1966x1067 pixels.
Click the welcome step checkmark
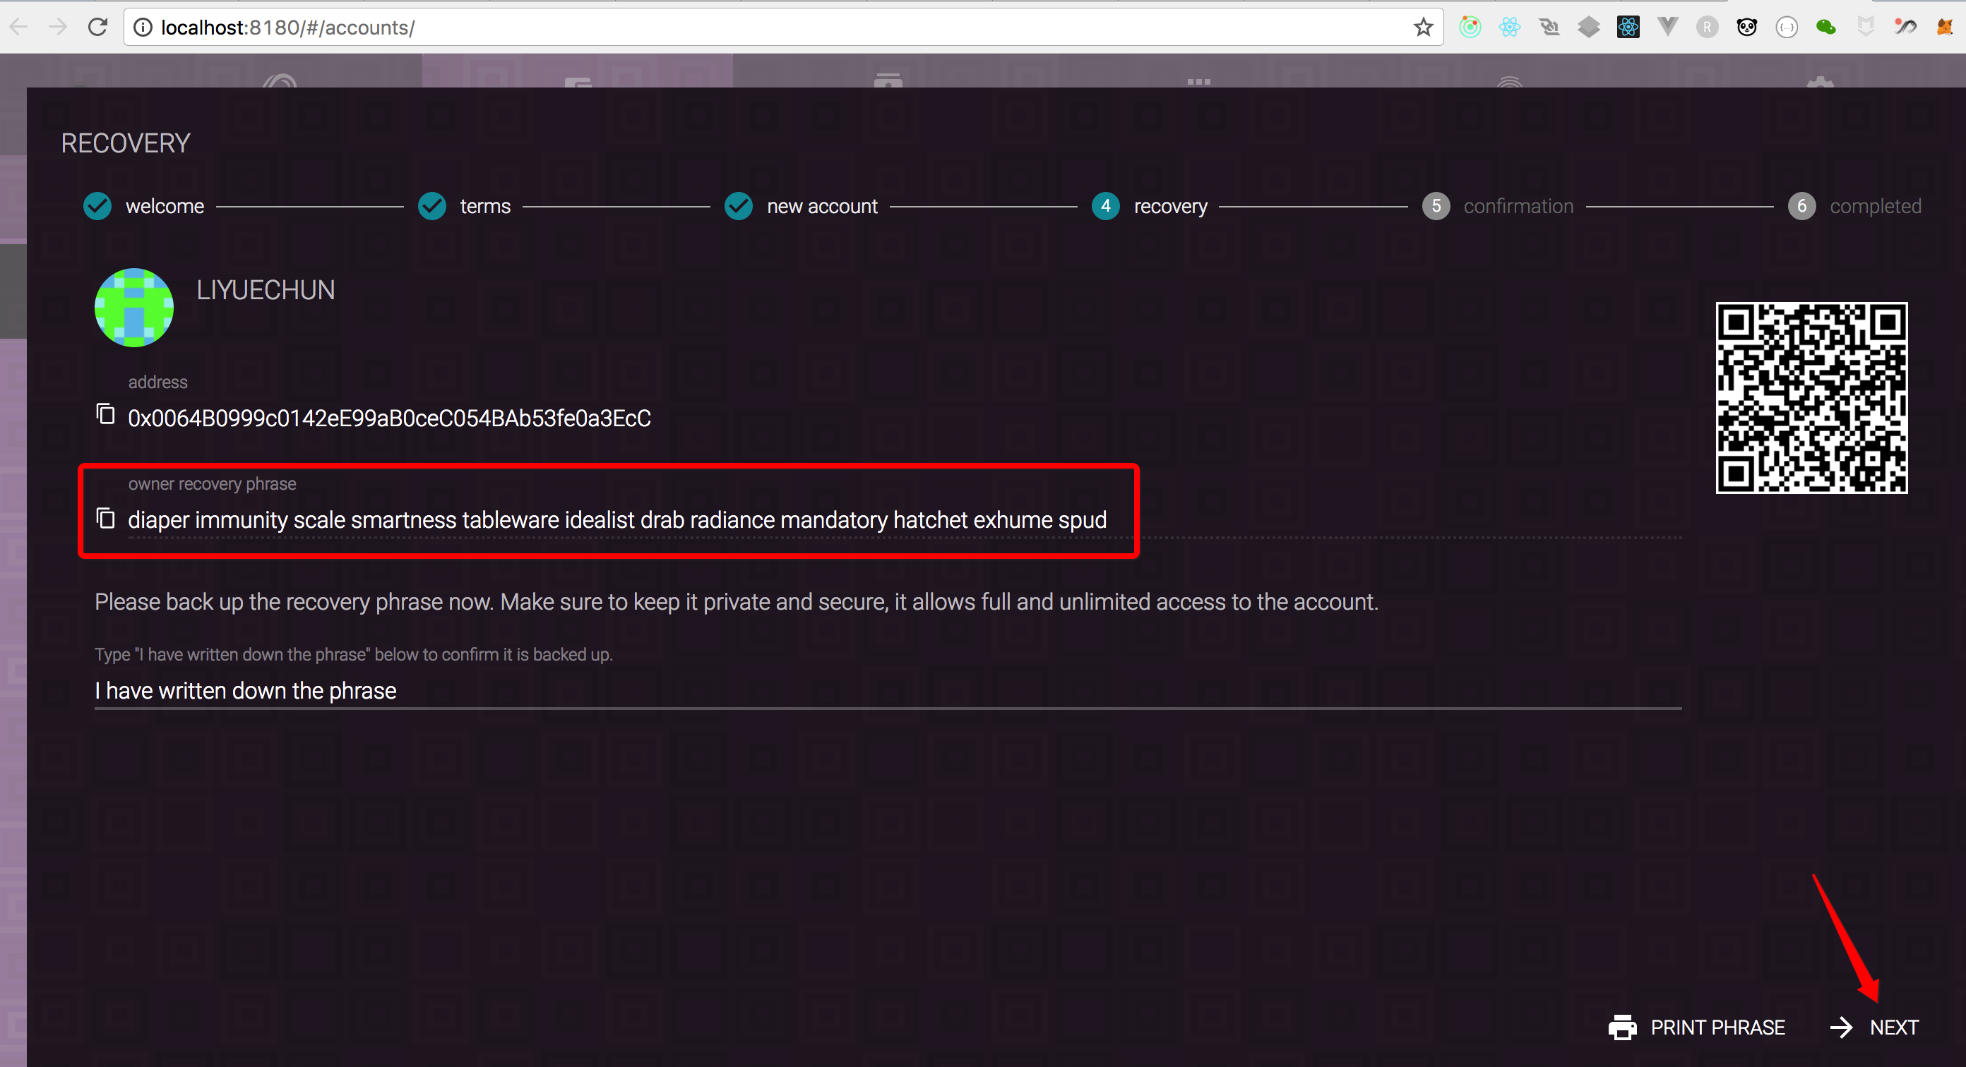click(97, 206)
